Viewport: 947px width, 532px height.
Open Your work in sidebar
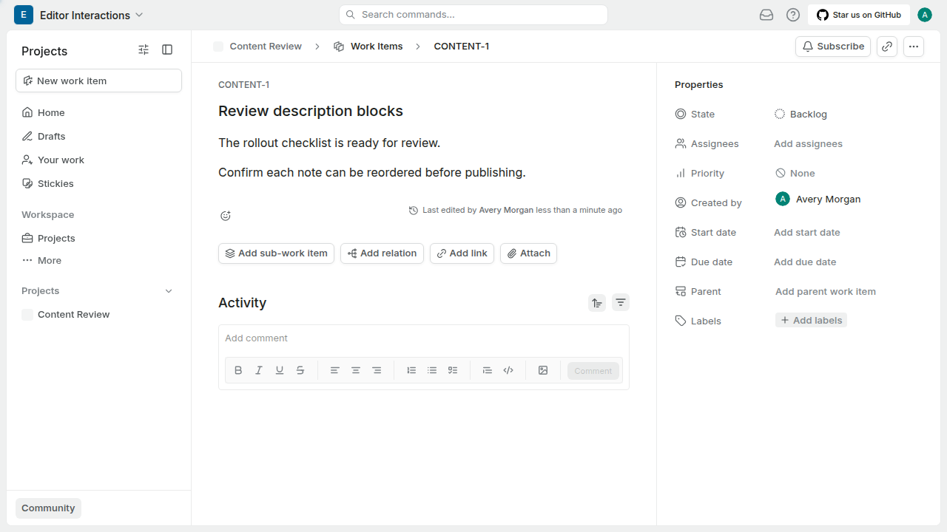coord(98,160)
